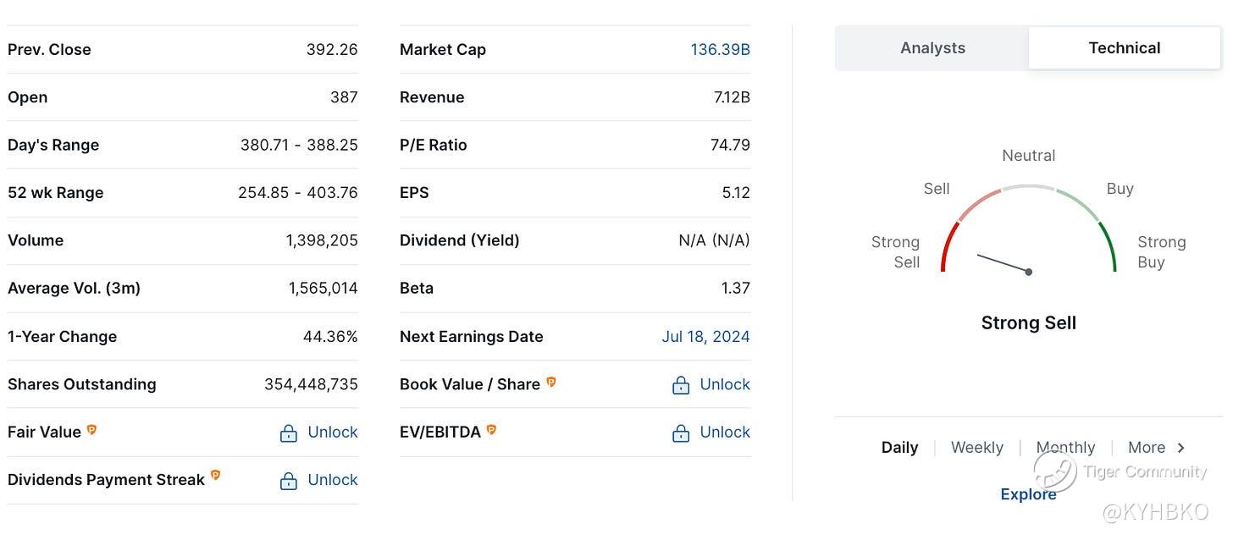Click the chevron arrow next to More
This screenshot has width=1233, height=540.
1181,448
